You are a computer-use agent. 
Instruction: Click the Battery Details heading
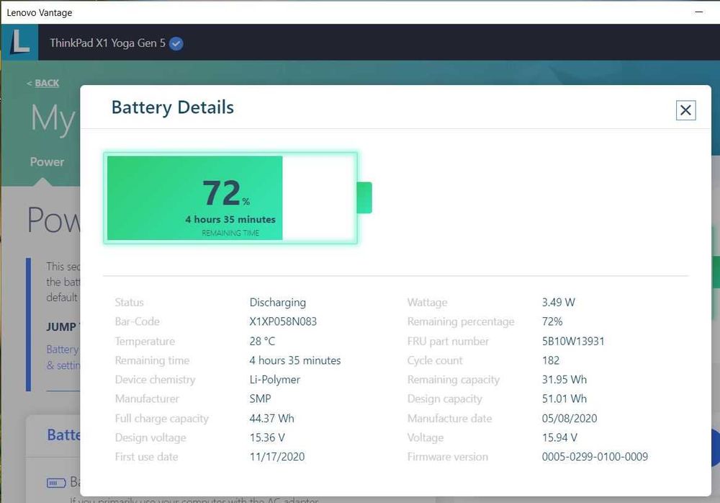(173, 107)
